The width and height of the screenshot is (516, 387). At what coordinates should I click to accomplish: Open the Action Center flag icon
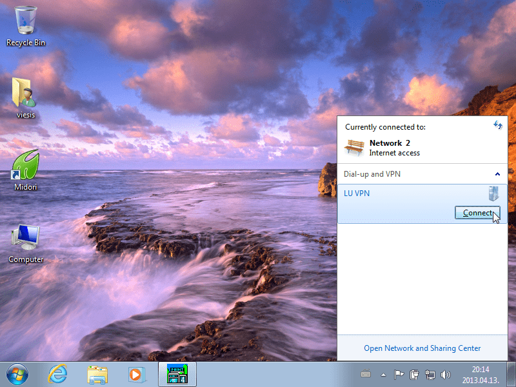pyautogui.click(x=399, y=375)
